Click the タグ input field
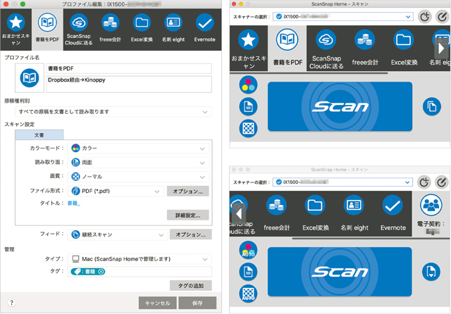This screenshot has height=314, width=451. coord(140,272)
